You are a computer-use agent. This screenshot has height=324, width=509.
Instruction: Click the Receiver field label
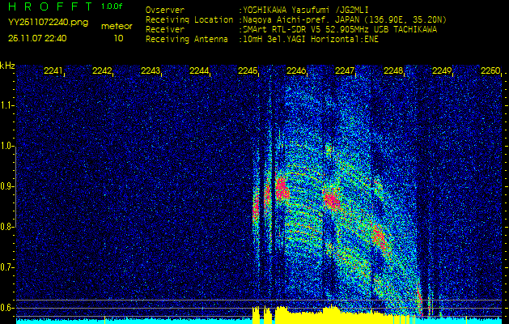(165, 30)
